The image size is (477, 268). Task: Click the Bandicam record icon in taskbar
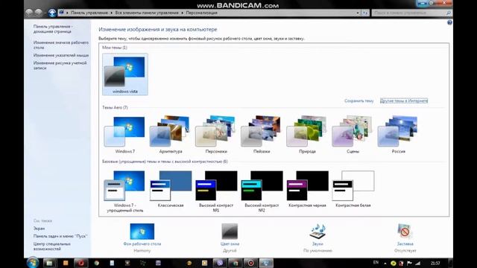click(x=250, y=263)
